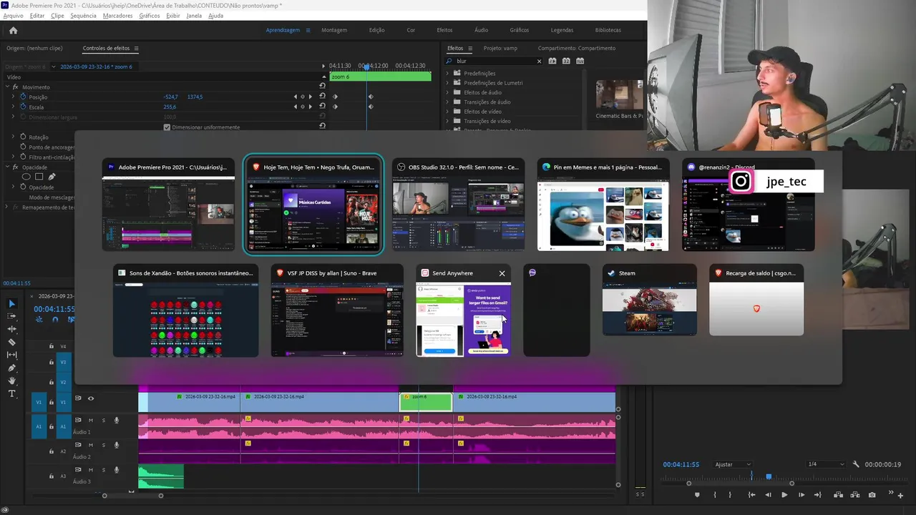Select the Hand tool

(11, 381)
